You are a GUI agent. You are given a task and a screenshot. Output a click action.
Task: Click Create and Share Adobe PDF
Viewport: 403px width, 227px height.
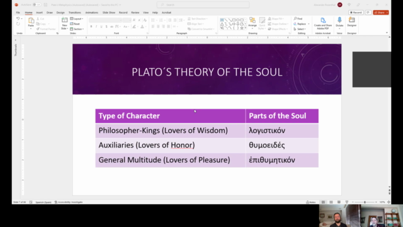pos(323,23)
